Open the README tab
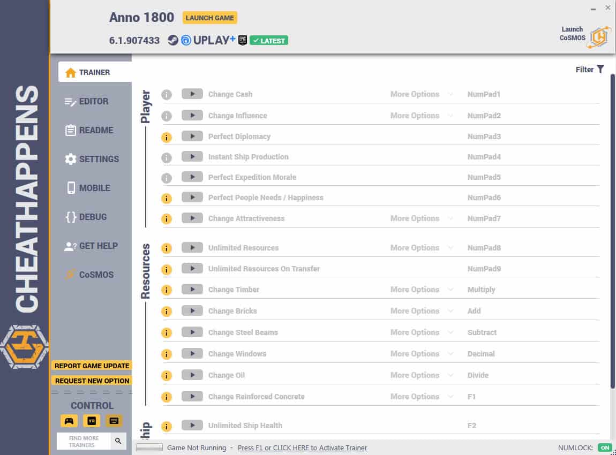The image size is (616, 455). [x=89, y=130]
